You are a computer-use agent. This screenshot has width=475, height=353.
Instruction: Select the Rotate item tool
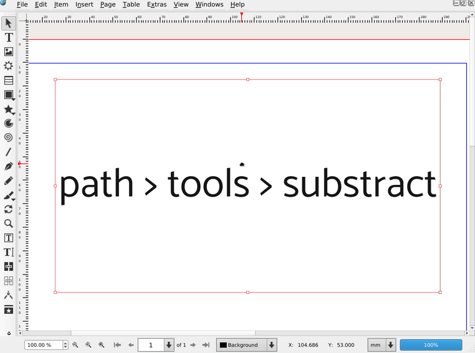(9, 209)
